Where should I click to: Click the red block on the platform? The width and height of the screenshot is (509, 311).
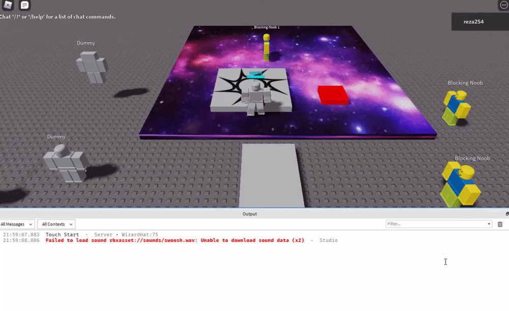(333, 95)
